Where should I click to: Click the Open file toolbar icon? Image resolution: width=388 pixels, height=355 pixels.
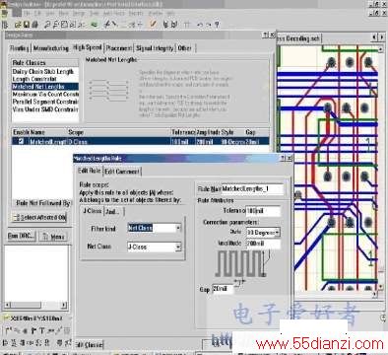coord(18,25)
